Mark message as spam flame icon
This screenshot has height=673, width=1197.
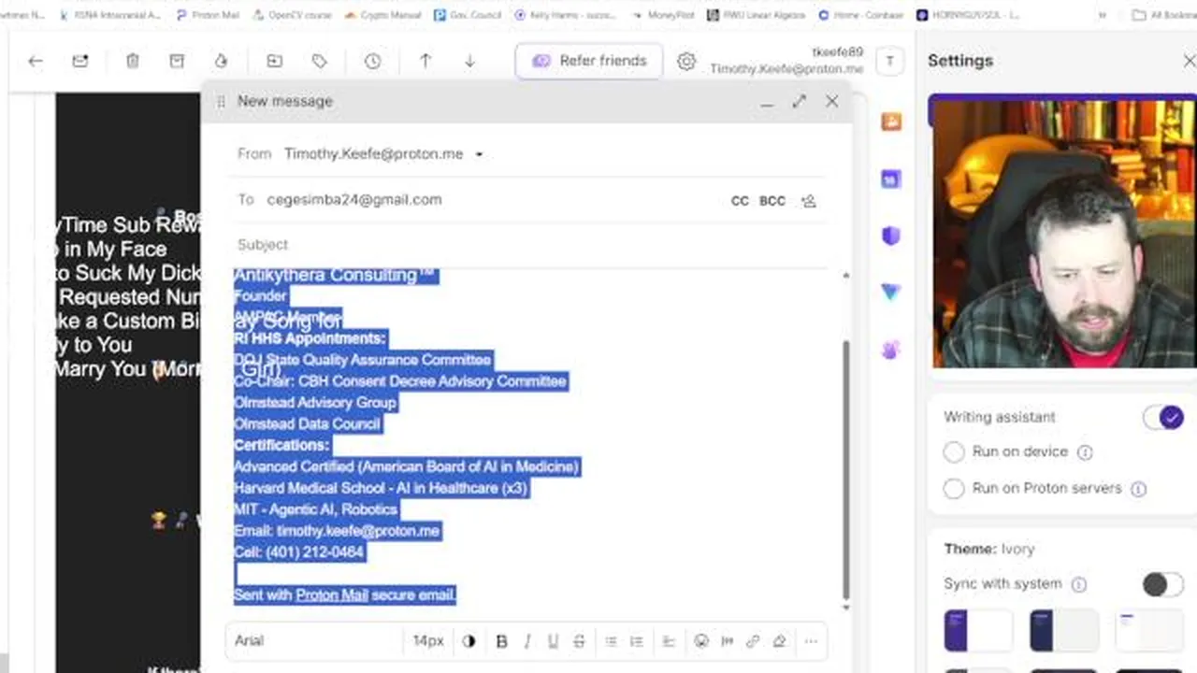tap(221, 61)
